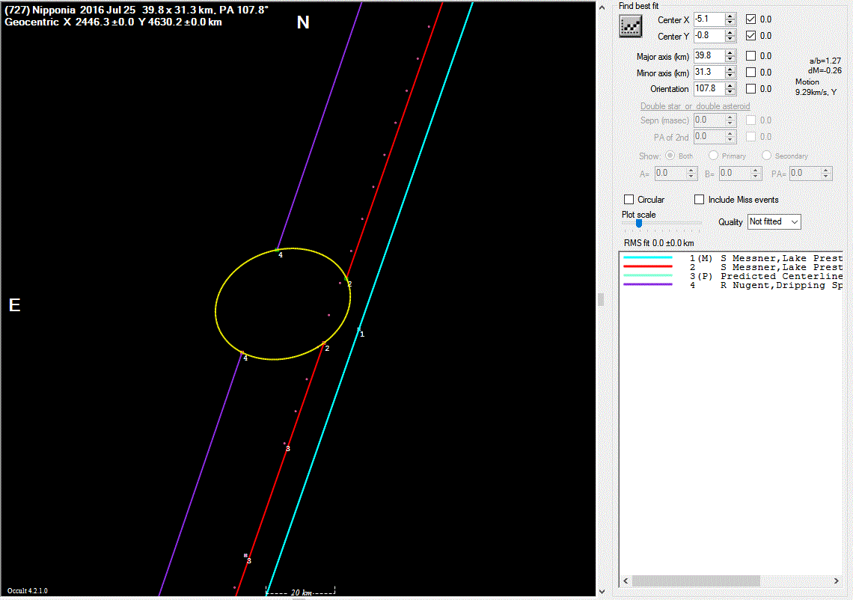Enable the Minor axis fit checkbox
Screen dimensions: 853x600
(751, 73)
